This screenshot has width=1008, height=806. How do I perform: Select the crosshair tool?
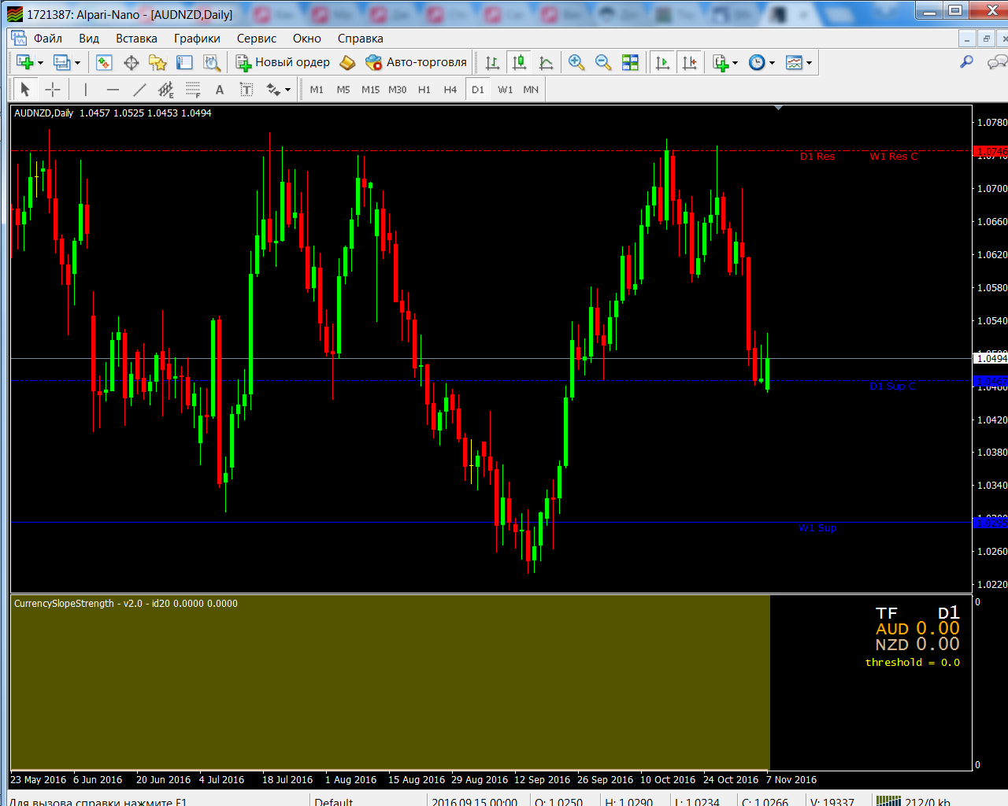(52, 89)
